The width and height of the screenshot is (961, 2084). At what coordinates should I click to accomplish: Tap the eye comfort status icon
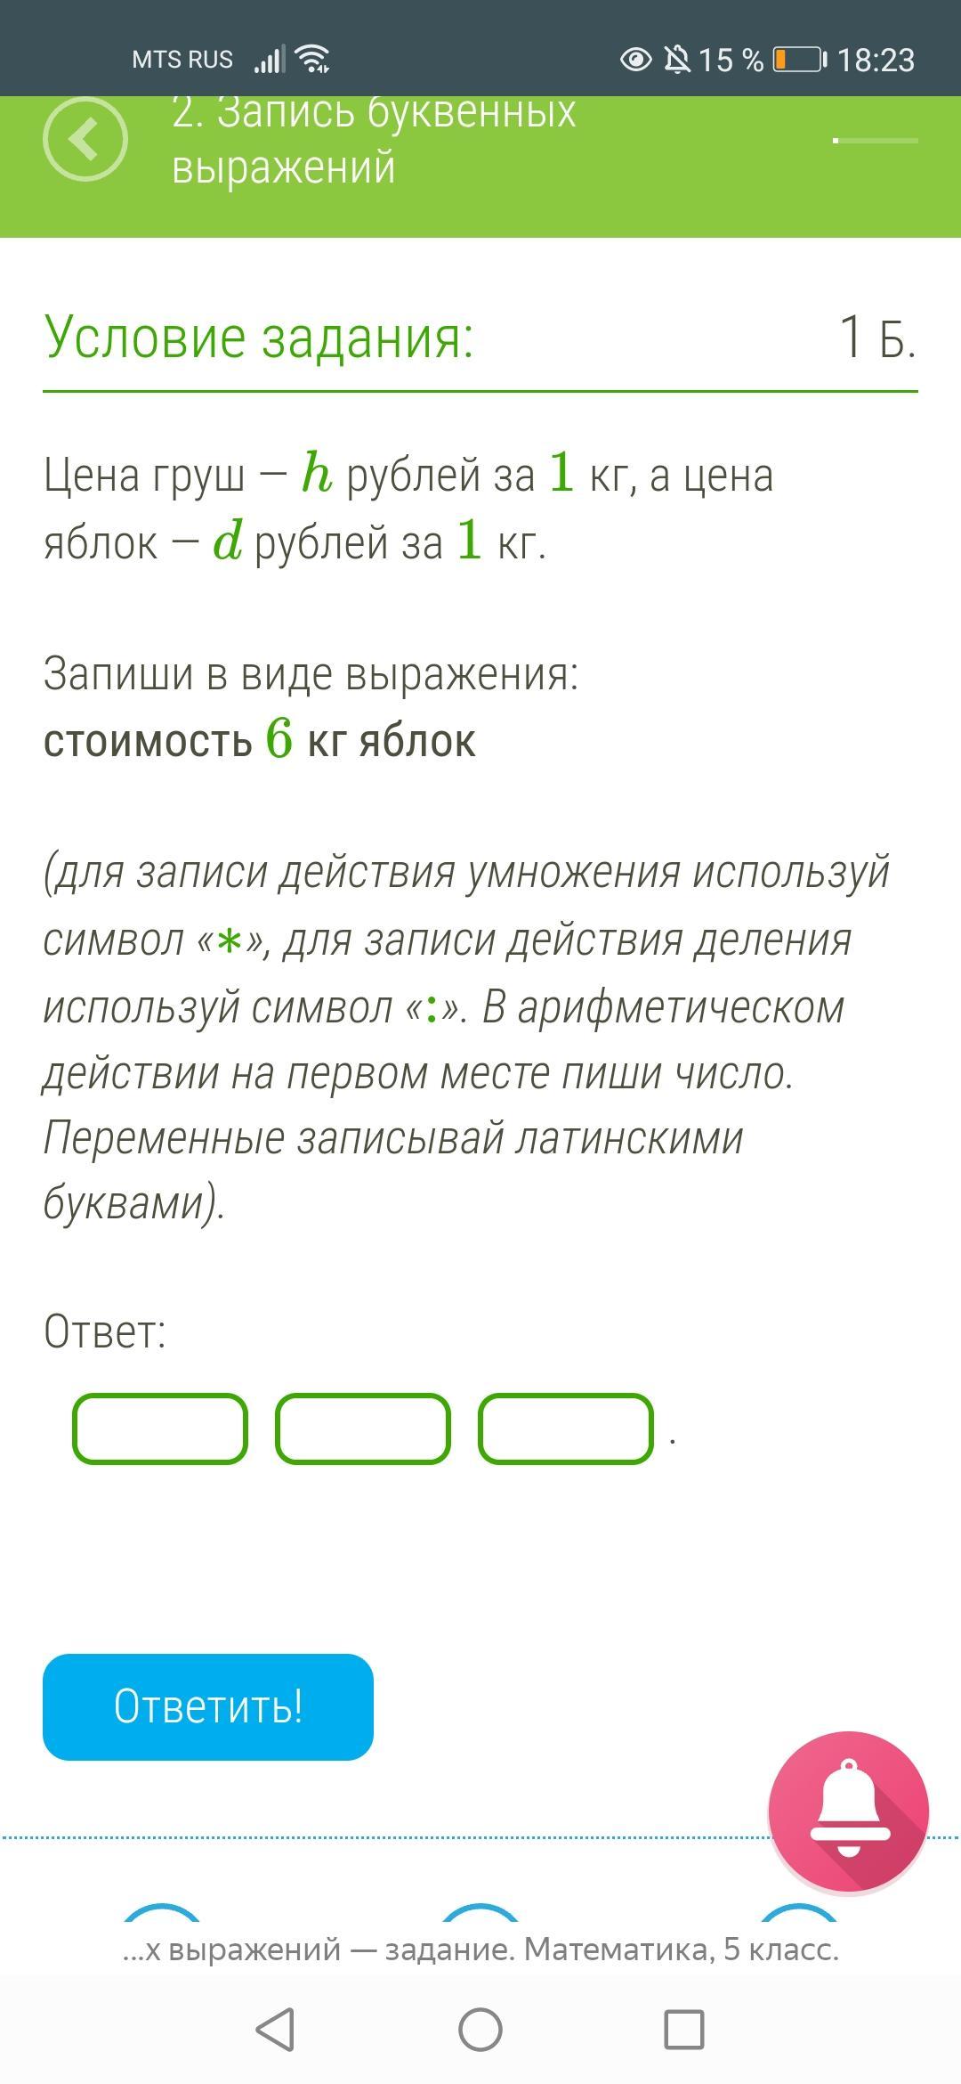click(x=635, y=60)
